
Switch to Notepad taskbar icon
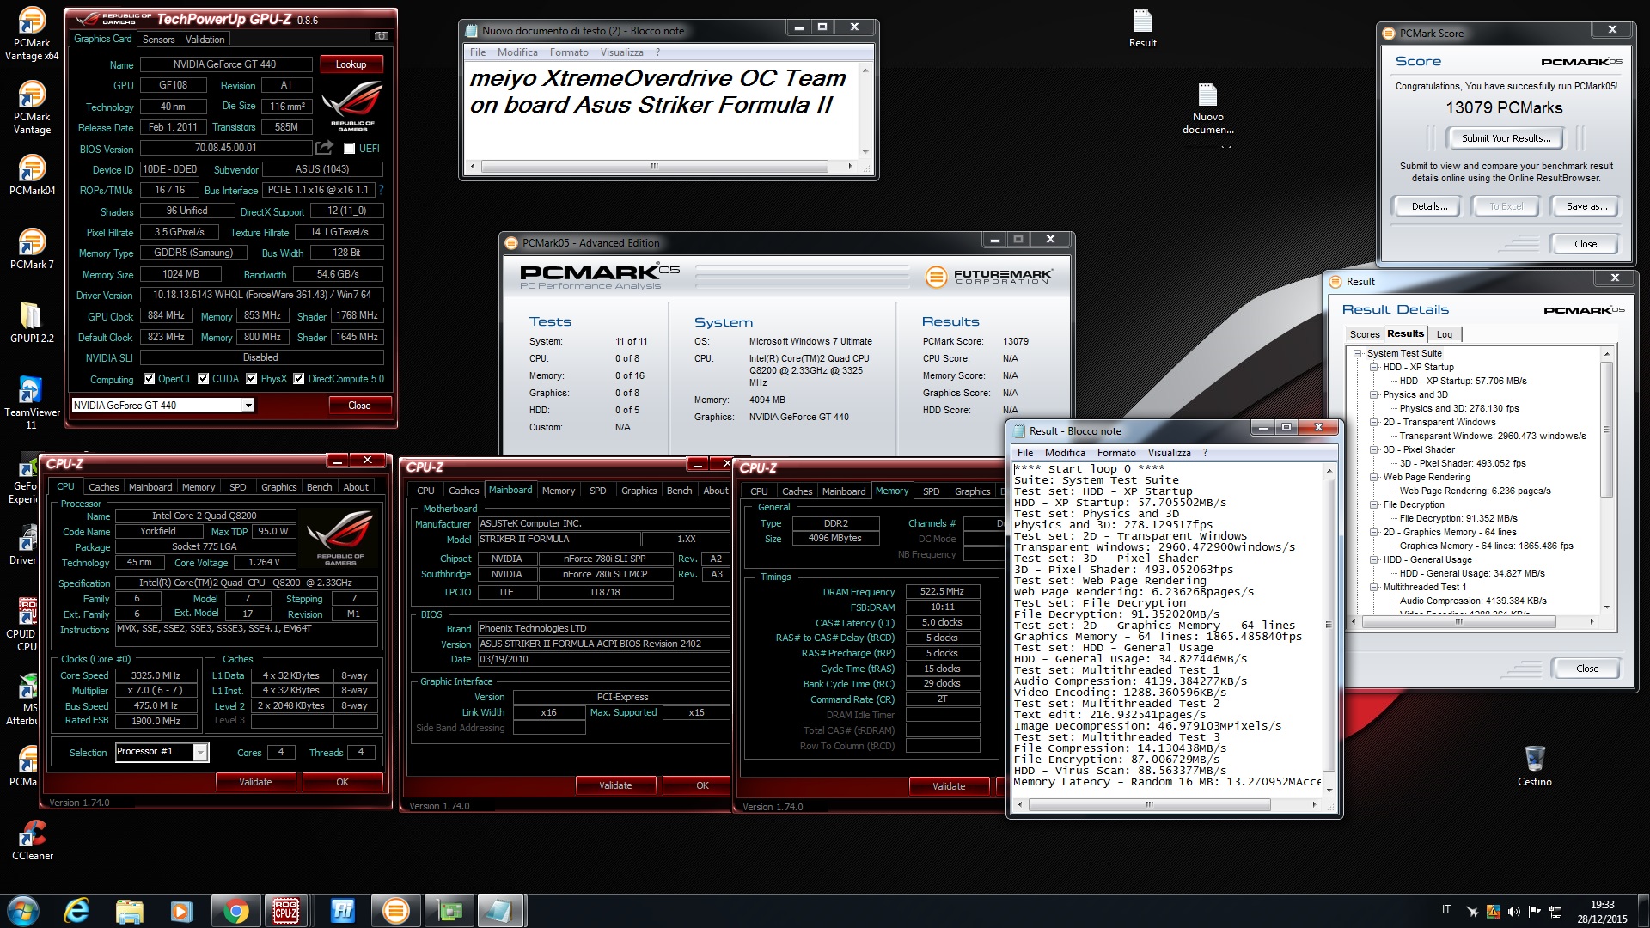502,911
